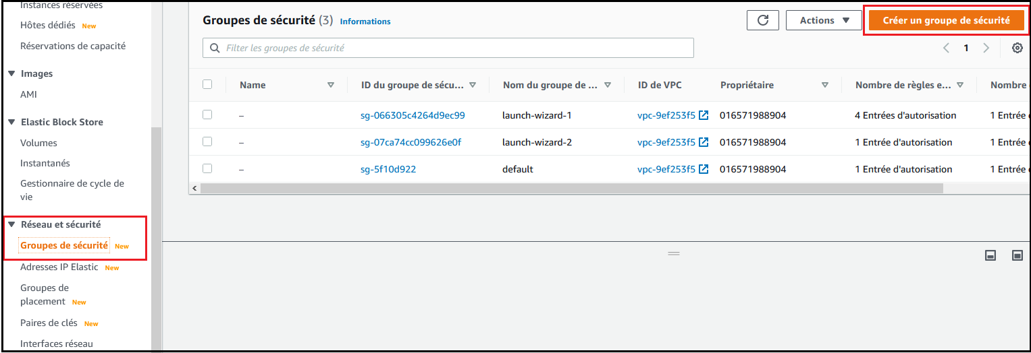Maximize the bottom details panel icon
This screenshot has height=353, width=1031.
click(1017, 255)
